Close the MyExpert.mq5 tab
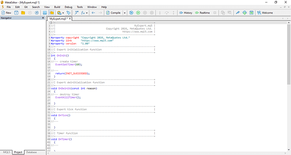 (x=70, y=19)
